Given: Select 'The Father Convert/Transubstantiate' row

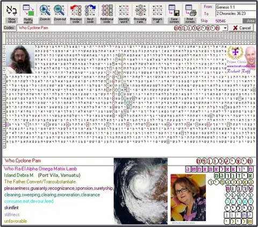Looking at the screenshot, I should click(40, 182).
